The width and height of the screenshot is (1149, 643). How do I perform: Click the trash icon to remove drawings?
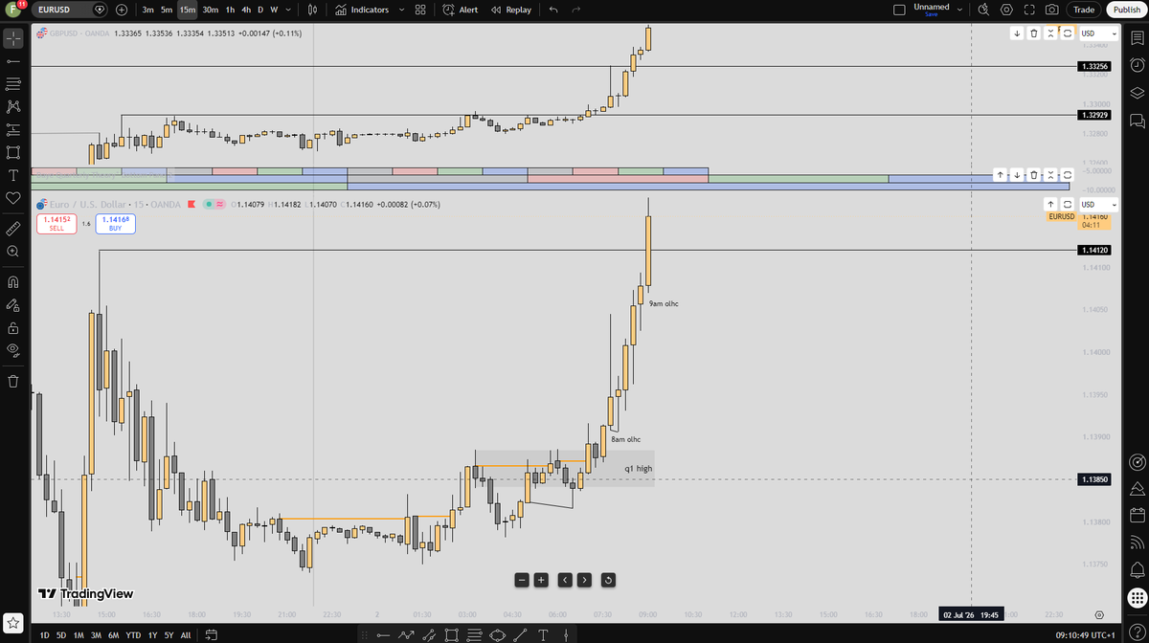13,381
